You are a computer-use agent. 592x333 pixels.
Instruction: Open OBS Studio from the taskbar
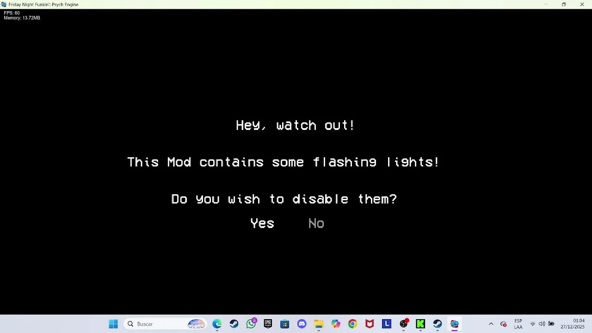404,324
